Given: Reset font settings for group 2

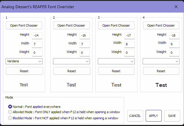Looking at the screenshot, I should pos(72,71).
